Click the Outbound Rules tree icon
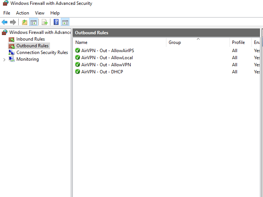Image resolution: width=263 pixels, height=197 pixels. [12, 46]
